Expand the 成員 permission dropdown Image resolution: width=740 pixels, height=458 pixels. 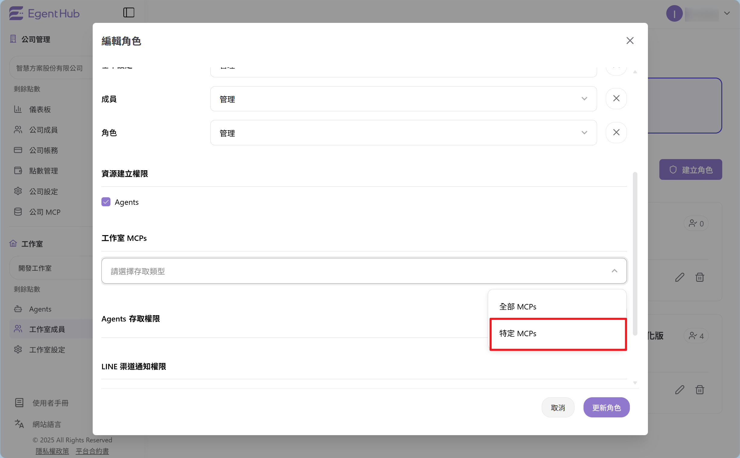click(403, 99)
